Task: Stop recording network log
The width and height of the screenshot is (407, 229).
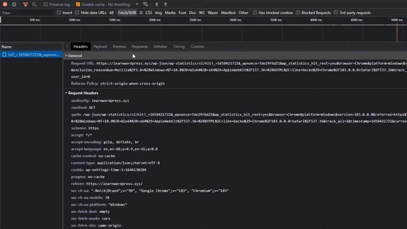Action: click(4, 4)
